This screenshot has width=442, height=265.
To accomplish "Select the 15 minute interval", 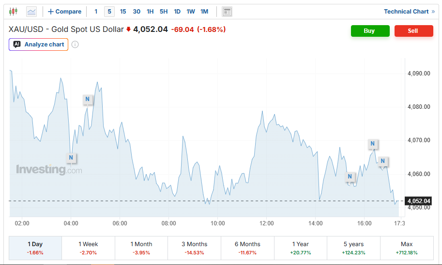I will point(123,12).
